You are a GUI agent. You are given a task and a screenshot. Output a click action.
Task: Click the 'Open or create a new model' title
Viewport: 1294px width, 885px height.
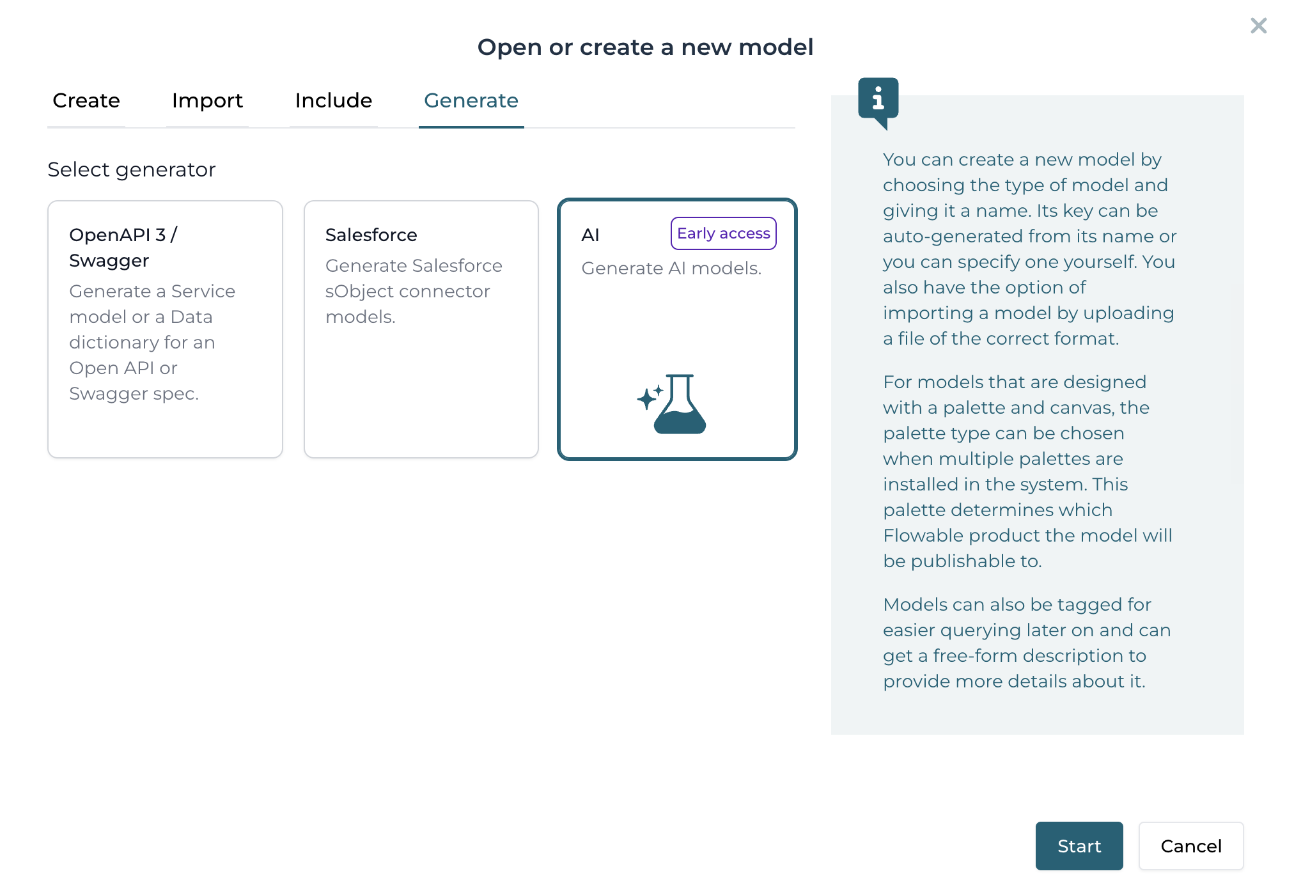pos(645,47)
